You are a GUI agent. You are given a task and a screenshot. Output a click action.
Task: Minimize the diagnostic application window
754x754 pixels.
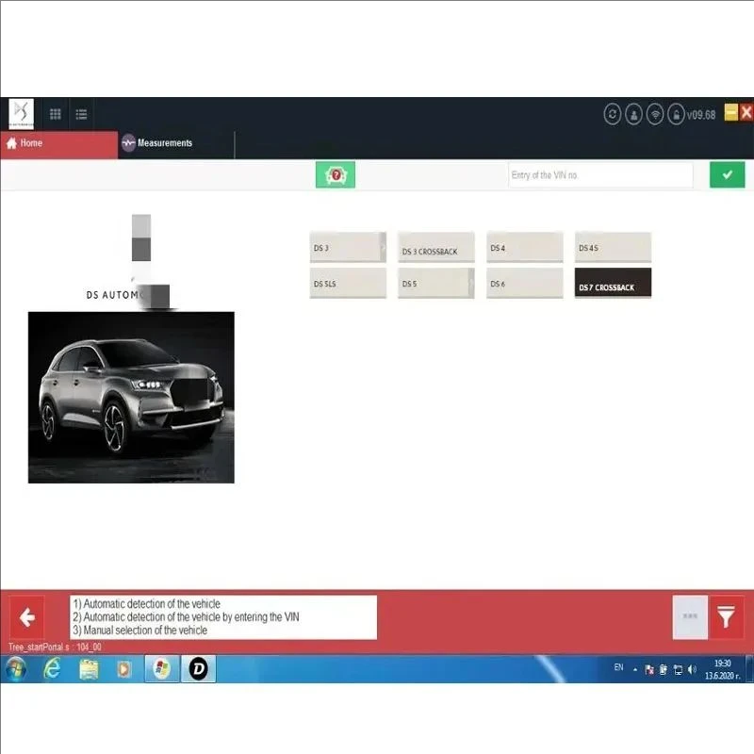click(x=731, y=112)
